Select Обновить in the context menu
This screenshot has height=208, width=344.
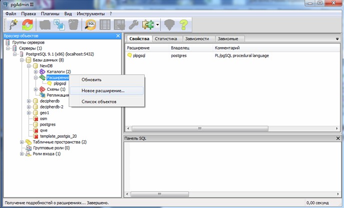pyautogui.click(x=92, y=80)
